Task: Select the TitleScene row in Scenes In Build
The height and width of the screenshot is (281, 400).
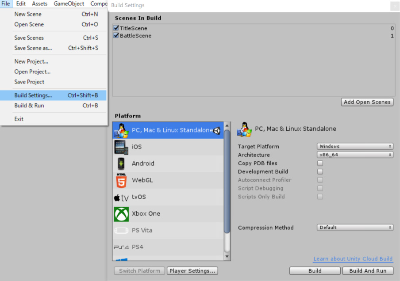Action: click(x=254, y=28)
